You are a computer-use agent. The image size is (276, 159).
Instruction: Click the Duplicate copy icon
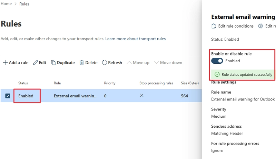(x=53, y=63)
